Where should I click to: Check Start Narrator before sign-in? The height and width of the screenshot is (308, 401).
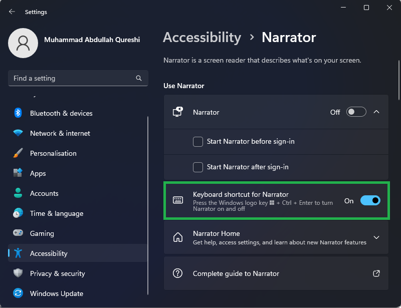pyautogui.click(x=198, y=142)
